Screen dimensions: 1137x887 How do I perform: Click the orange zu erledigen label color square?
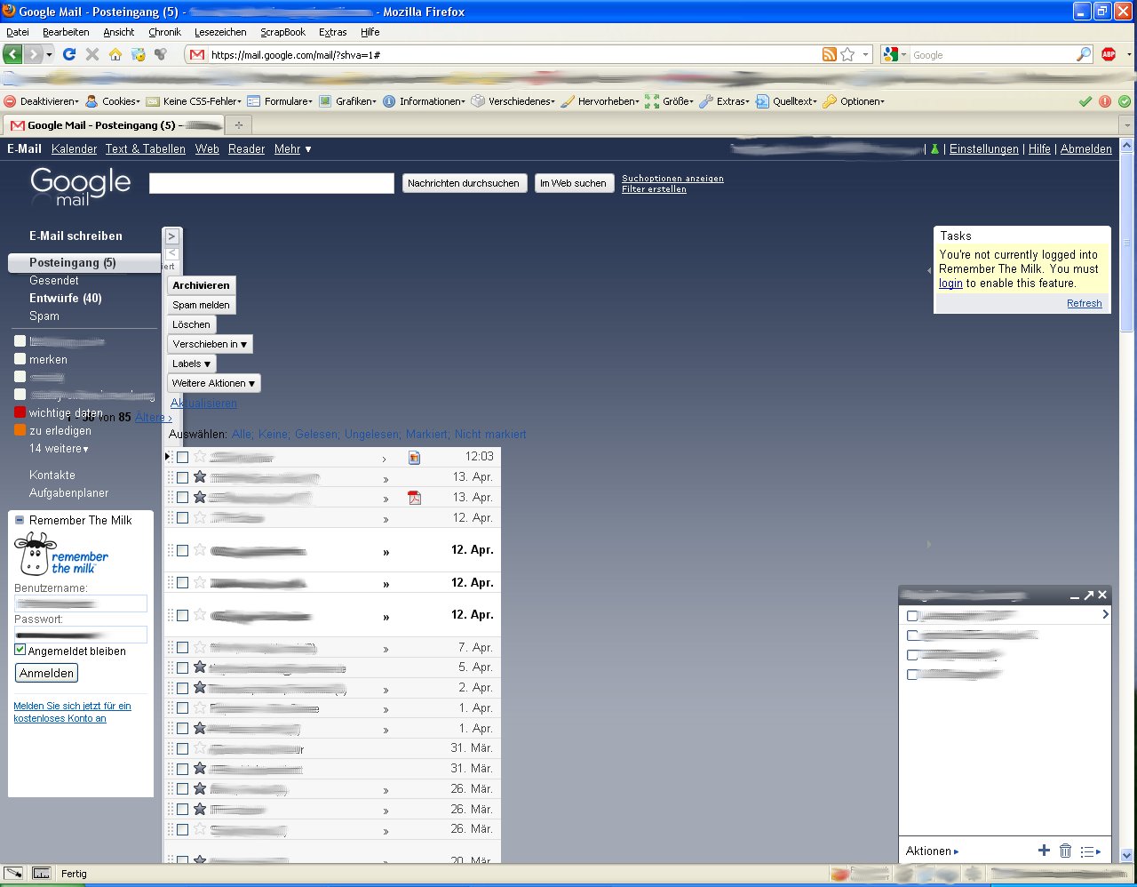[x=20, y=430]
